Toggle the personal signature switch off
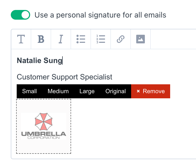Image resolution: width=196 pixels, height=167 pixels. pos(20,15)
